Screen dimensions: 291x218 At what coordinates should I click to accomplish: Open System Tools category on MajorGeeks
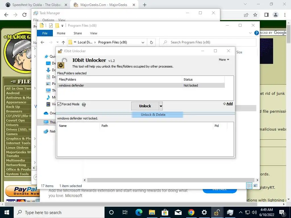pyautogui.click(x=17, y=174)
